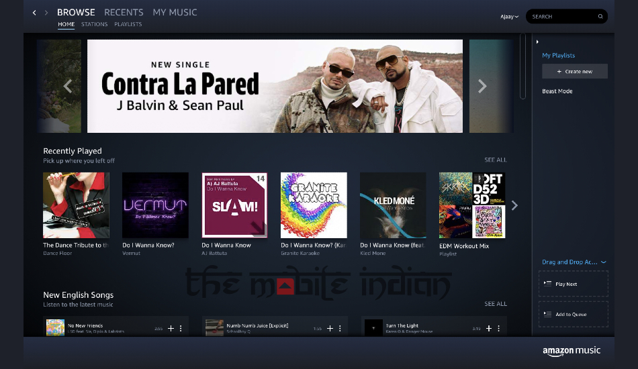Click the Granite Karaoke artist name
Image resolution: width=638 pixels, height=369 pixels.
click(x=300, y=253)
